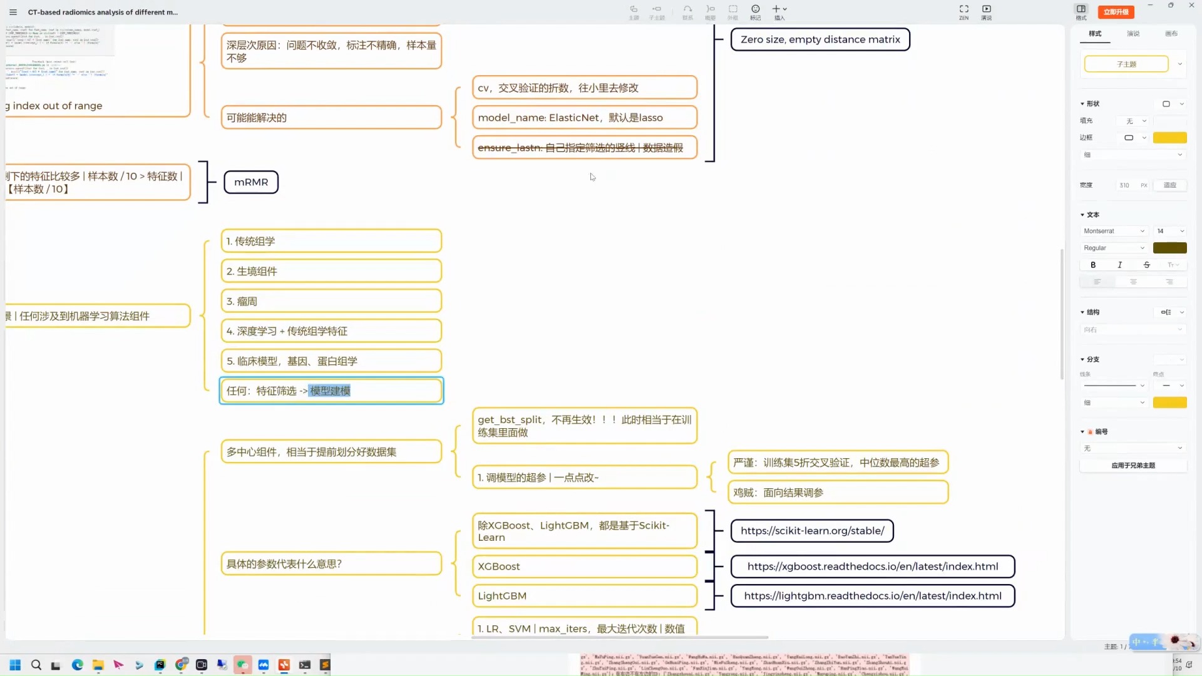This screenshot has height=676, width=1202.
Task: Toggle bold text formatting button
Action: (1092, 265)
